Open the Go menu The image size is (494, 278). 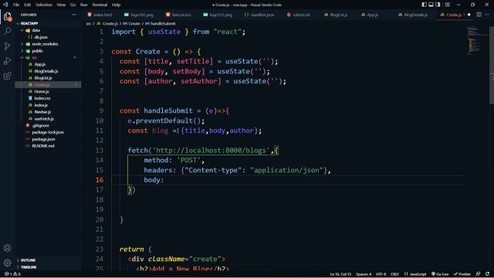[73, 5]
